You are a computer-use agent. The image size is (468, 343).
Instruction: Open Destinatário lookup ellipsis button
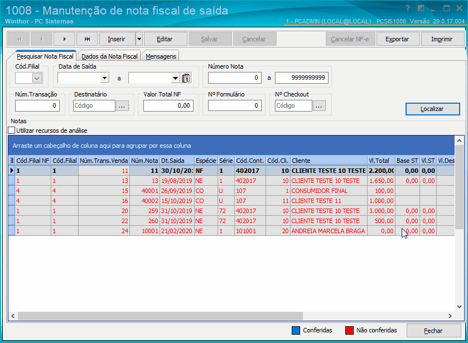coord(122,105)
